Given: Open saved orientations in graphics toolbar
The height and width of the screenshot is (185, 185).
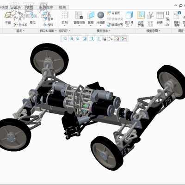Looking at the screenshot, I should pos(98,38).
